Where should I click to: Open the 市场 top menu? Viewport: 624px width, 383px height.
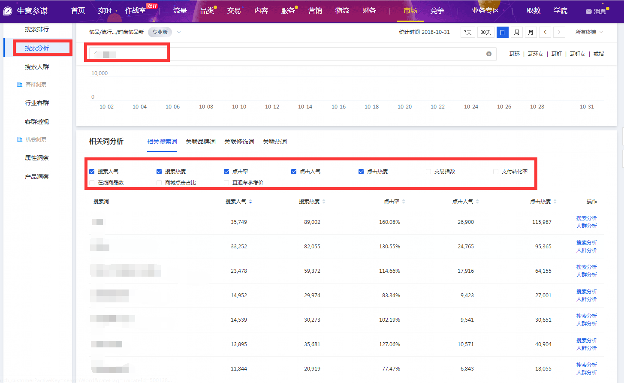[x=410, y=11]
